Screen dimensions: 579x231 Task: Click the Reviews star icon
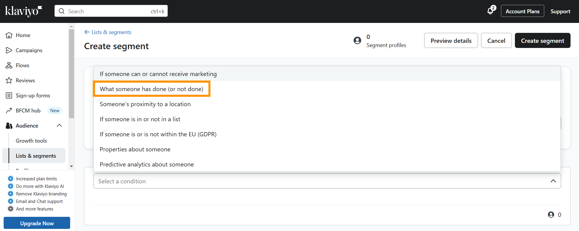coord(9,81)
